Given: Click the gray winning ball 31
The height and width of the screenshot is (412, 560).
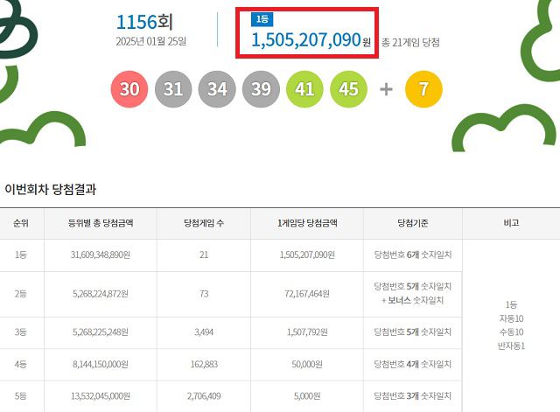Looking at the screenshot, I should [x=173, y=89].
